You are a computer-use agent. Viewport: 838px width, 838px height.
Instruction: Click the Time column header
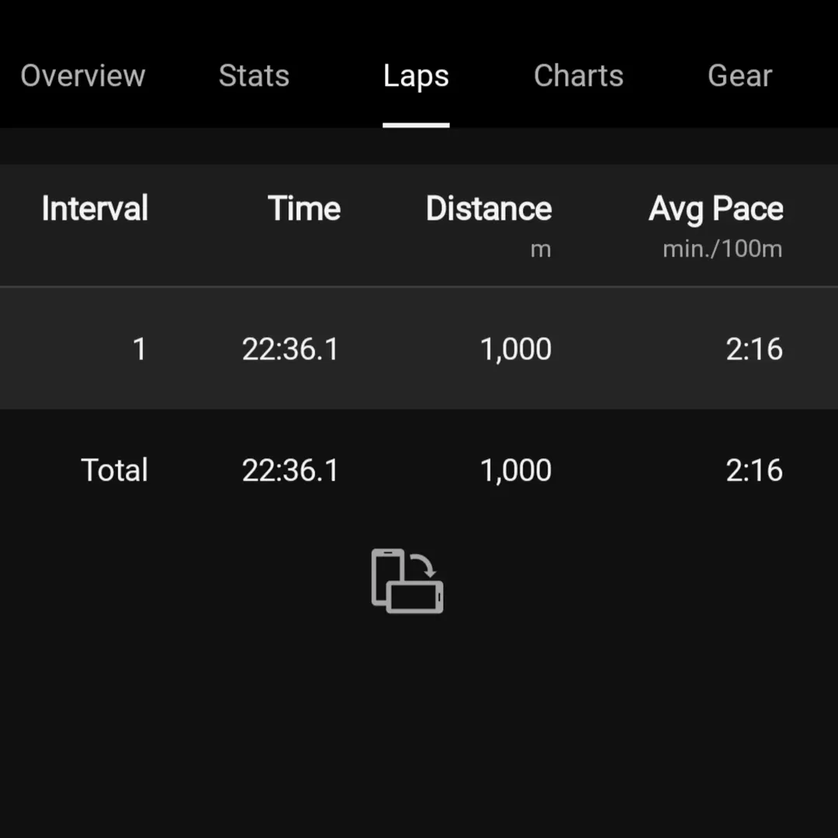point(304,208)
